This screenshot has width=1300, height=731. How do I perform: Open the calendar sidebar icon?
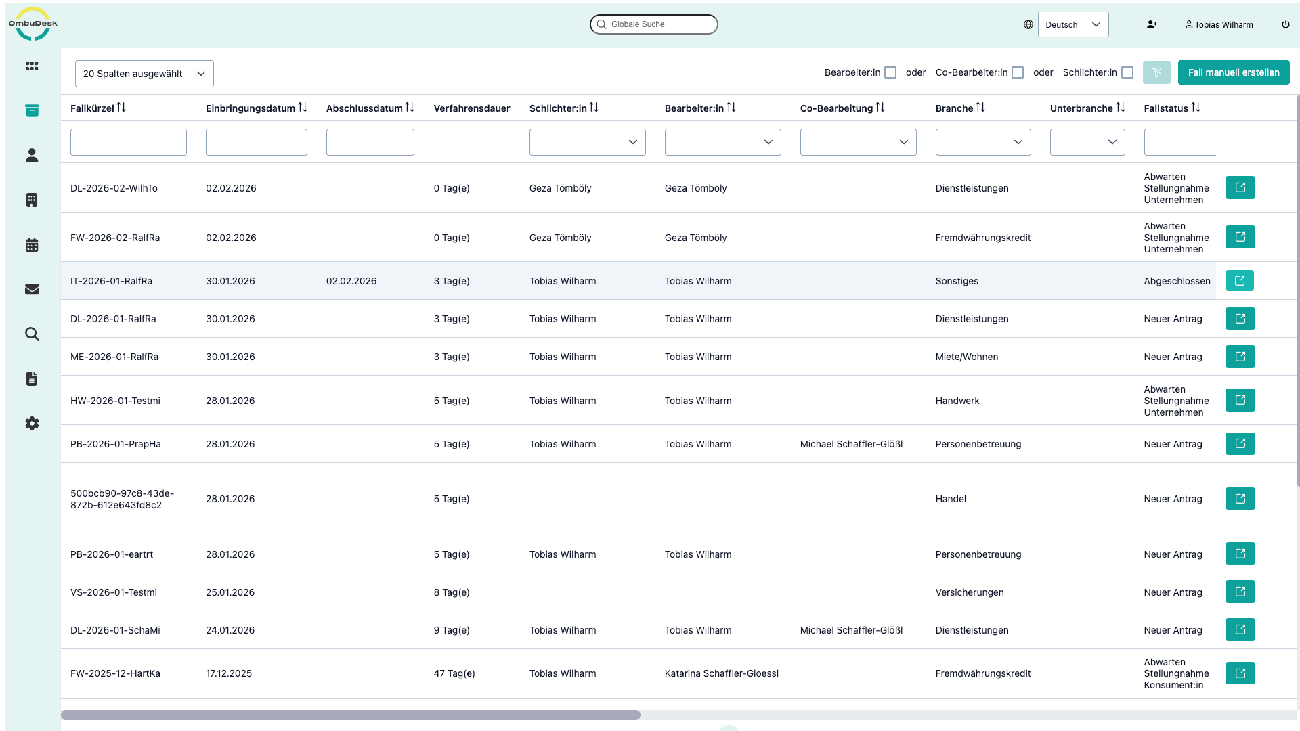(x=32, y=245)
